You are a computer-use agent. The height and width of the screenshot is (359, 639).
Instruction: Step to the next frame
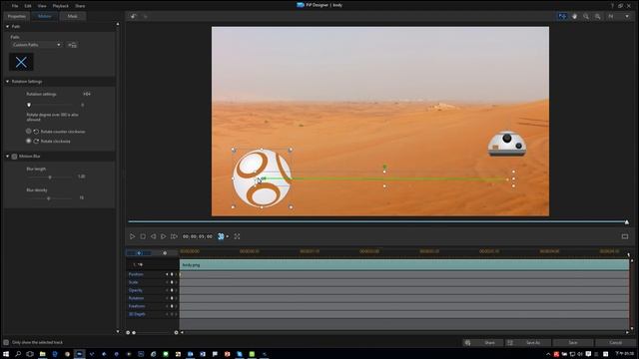coord(163,236)
